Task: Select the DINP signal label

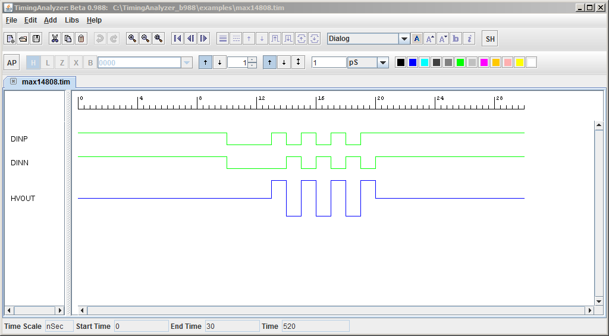Action: click(x=20, y=139)
